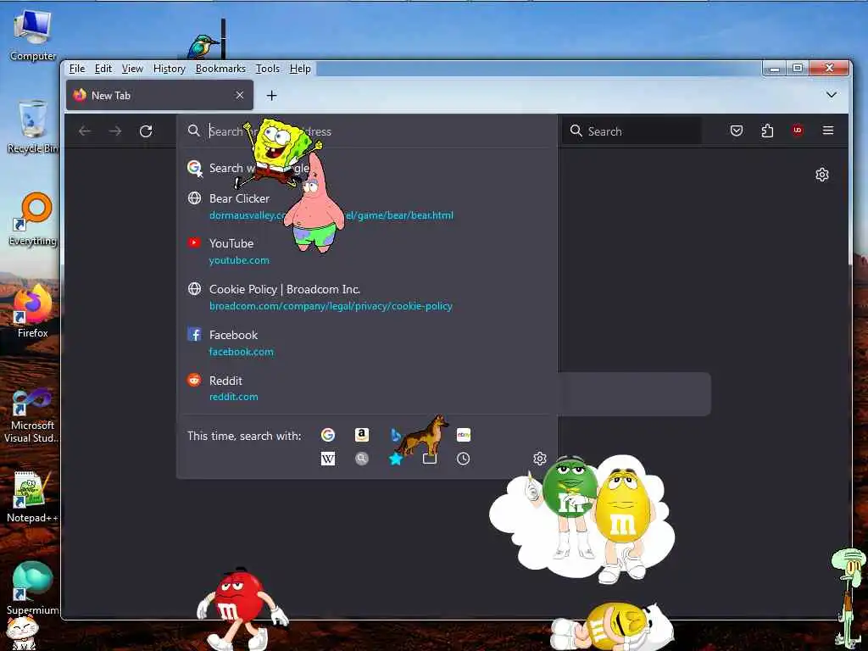This screenshot has width=868, height=651.
Task: Open a new tab with plus button
Action: 272,96
